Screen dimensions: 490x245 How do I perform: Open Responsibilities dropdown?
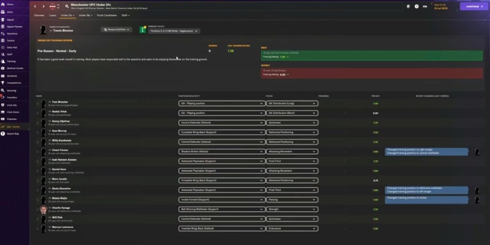116,29
